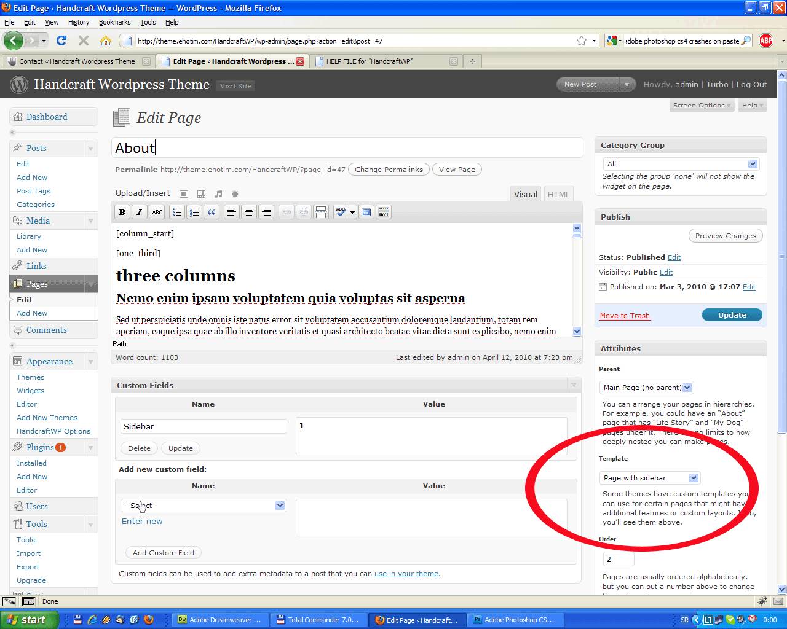
Task: Collapse the Custom Fields panel
Action: click(574, 385)
